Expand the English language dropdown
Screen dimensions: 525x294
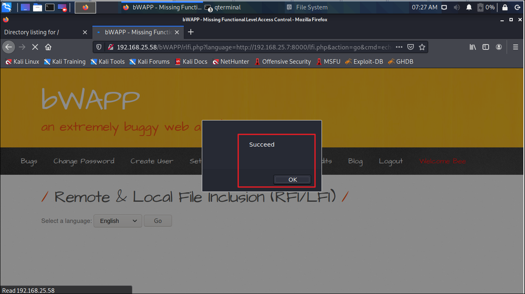pos(118,221)
